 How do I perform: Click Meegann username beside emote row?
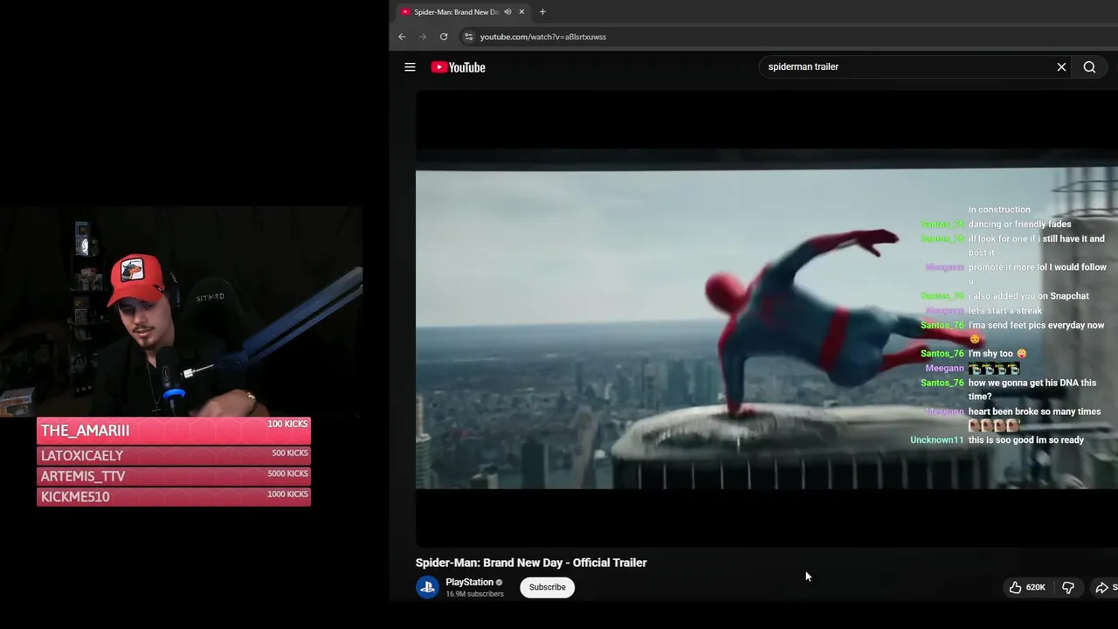coord(944,369)
